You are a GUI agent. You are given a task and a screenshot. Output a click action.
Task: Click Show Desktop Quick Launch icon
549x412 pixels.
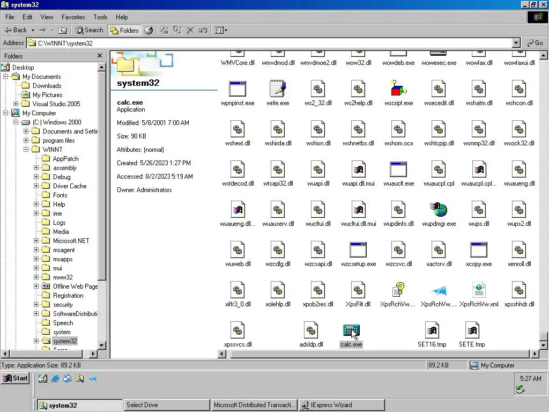coord(43,378)
